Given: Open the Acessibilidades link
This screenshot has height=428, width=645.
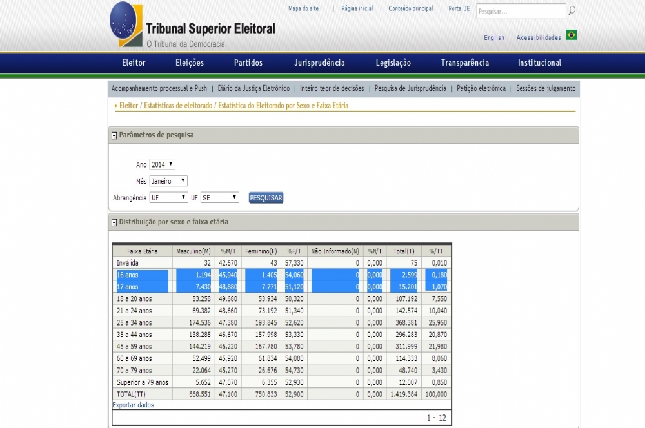Looking at the screenshot, I should [x=538, y=37].
